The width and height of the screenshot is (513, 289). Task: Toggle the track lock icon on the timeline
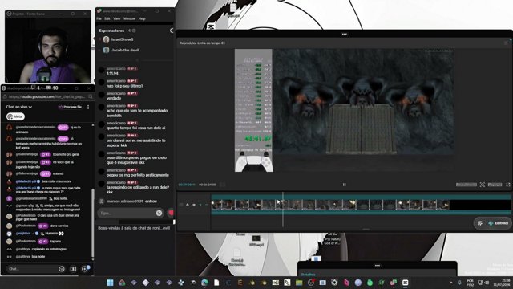pos(188,205)
